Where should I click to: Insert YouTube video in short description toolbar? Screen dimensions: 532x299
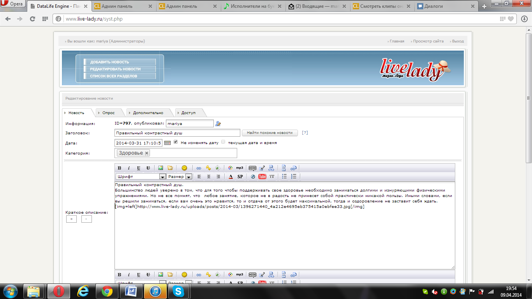(x=262, y=176)
